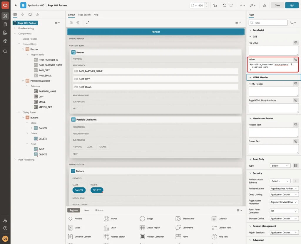Switch to the Processing tab icon
The image size is (301, 244).
point(30,15)
